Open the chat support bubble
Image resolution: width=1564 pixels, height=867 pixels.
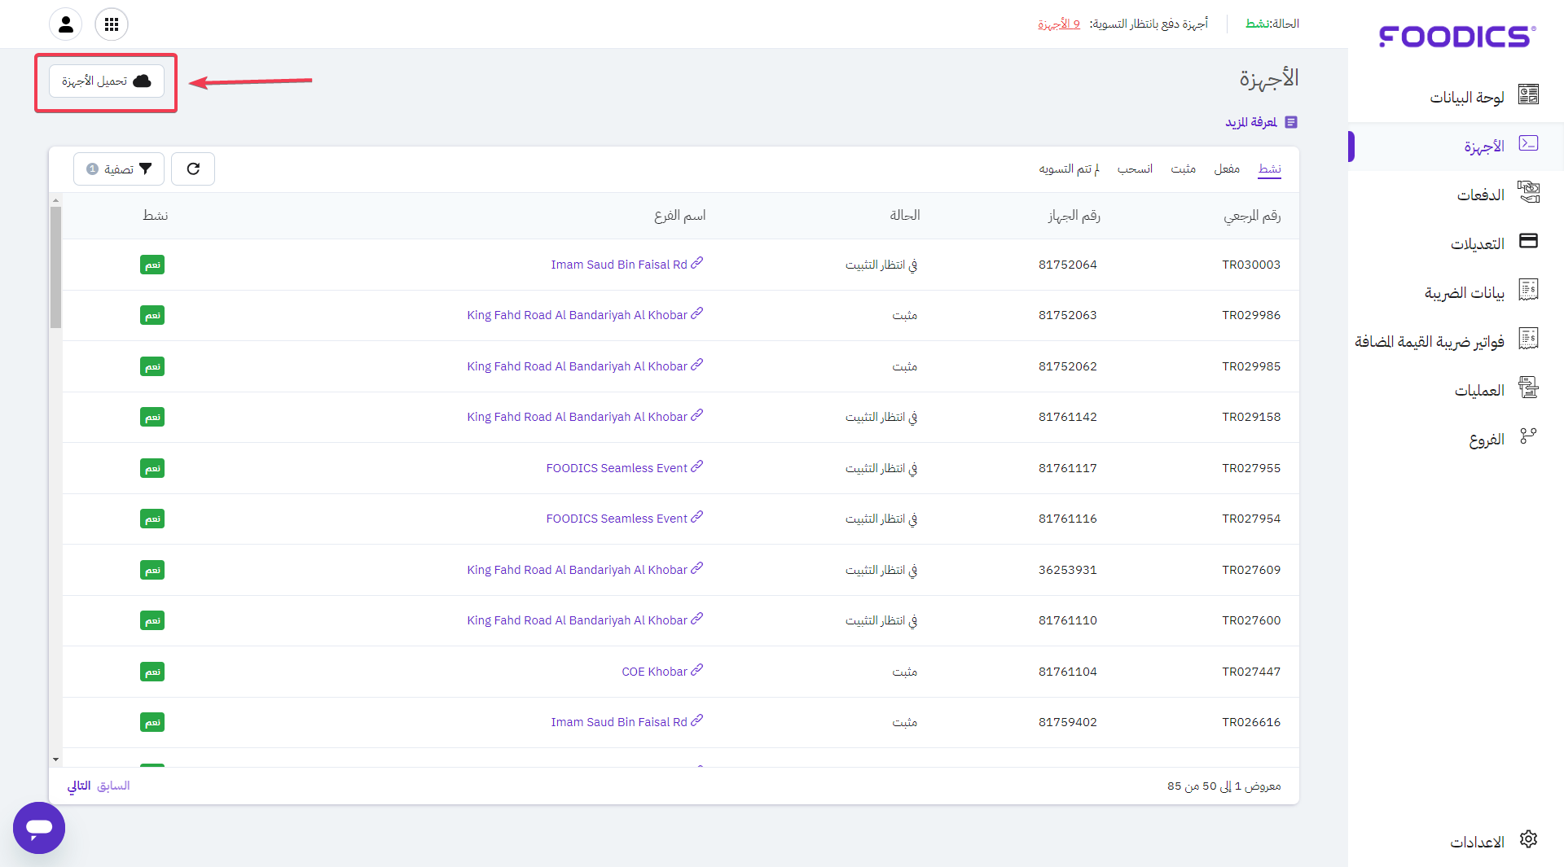point(39,828)
